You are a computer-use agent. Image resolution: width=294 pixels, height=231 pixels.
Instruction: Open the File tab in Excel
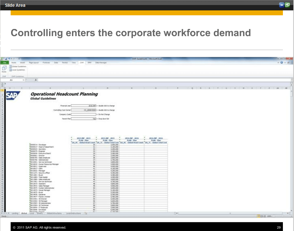tap(5, 62)
